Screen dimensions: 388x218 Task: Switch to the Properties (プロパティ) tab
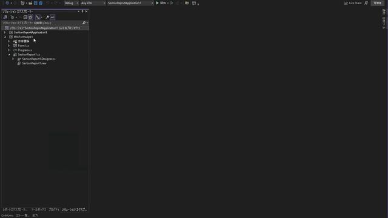coord(54,210)
